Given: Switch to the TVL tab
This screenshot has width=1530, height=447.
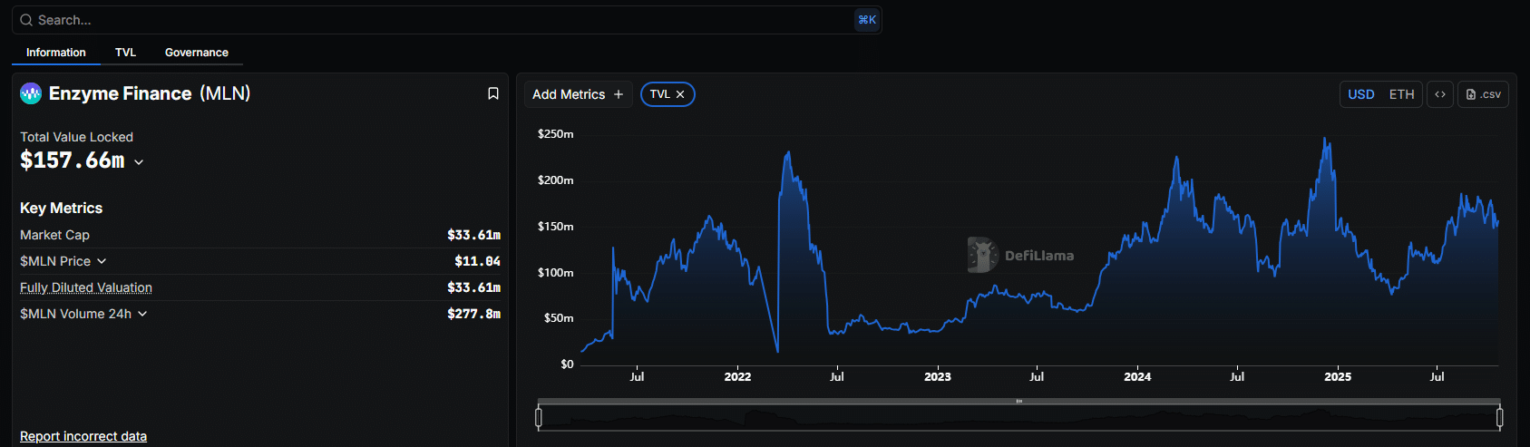Looking at the screenshot, I should click(126, 53).
